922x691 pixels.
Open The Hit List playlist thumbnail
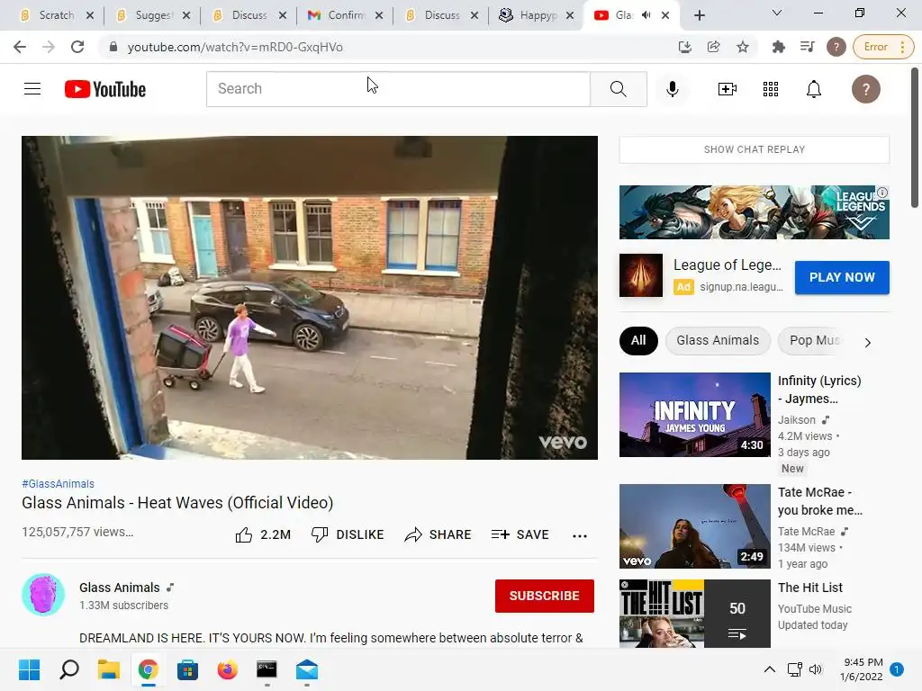click(x=694, y=614)
